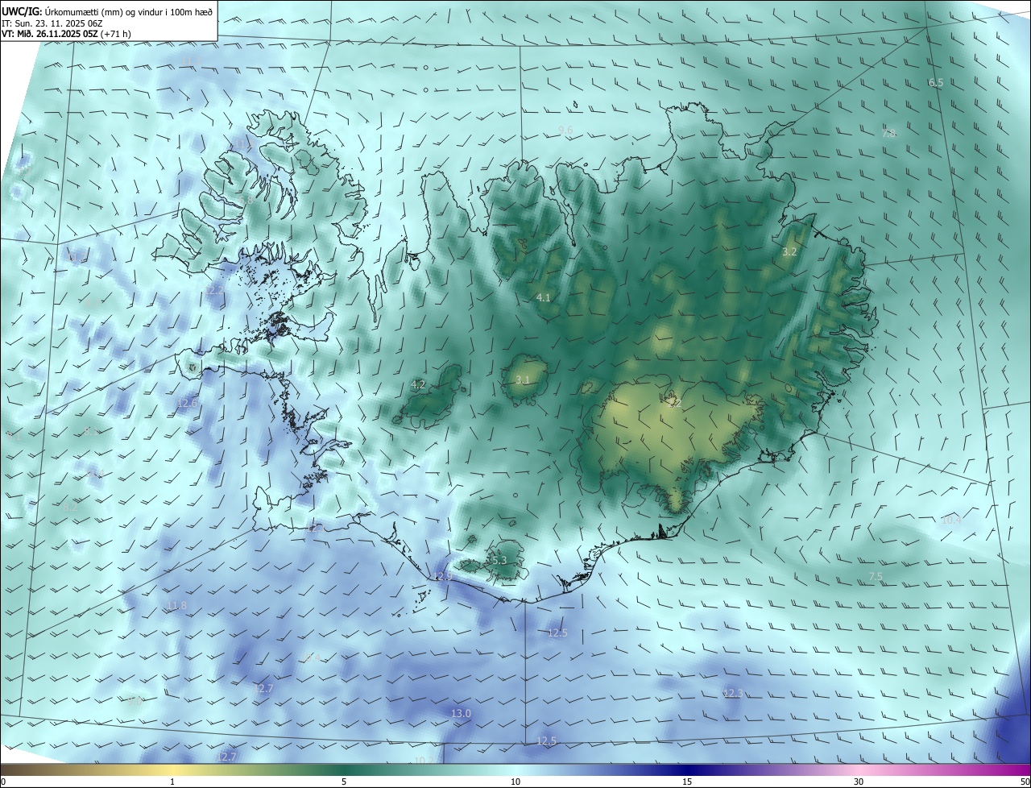This screenshot has width=1031, height=788.
Task: Click the 6.5 value label
Action: (x=935, y=83)
